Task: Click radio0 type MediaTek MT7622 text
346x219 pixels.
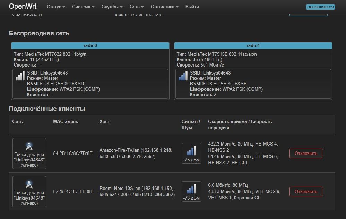Action: point(55,54)
